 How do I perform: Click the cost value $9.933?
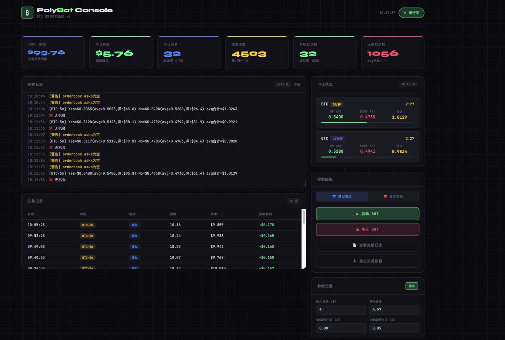click(218, 236)
